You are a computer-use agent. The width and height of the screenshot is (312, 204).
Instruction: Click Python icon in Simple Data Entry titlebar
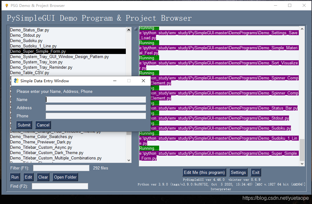pyautogui.click(x=16, y=81)
